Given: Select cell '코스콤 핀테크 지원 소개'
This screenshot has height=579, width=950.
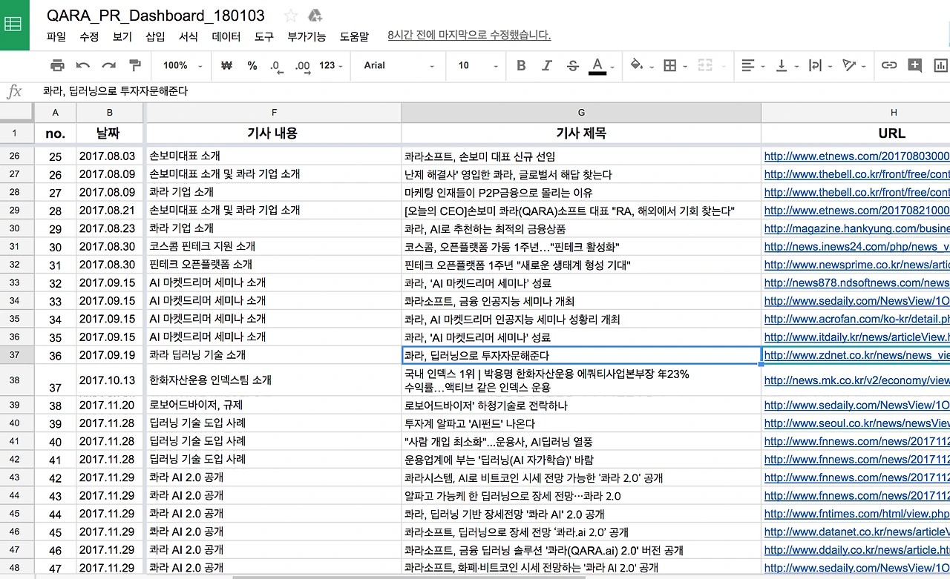Looking at the screenshot, I should point(274,246).
